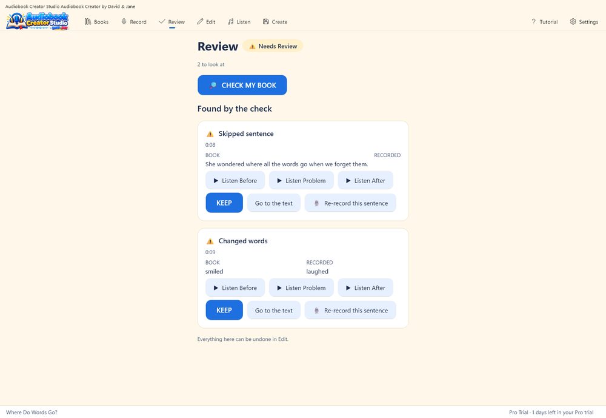Click the Settings gear icon

[573, 22]
